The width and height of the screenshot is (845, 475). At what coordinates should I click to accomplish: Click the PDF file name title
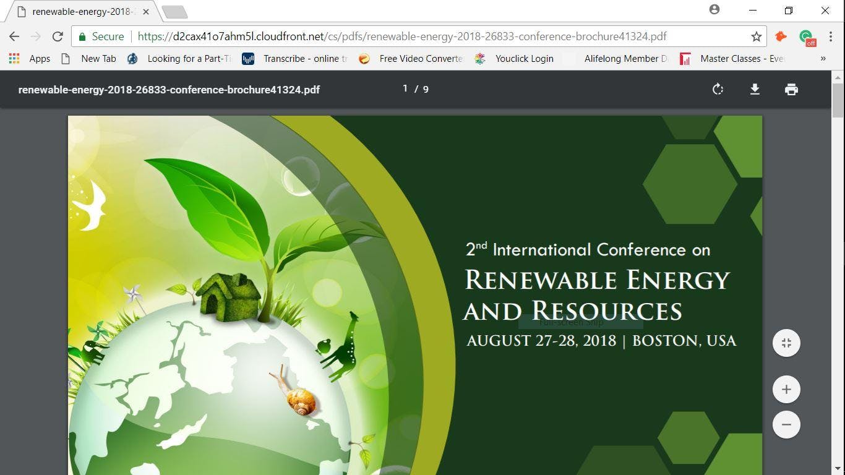click(x=169, y=90)
